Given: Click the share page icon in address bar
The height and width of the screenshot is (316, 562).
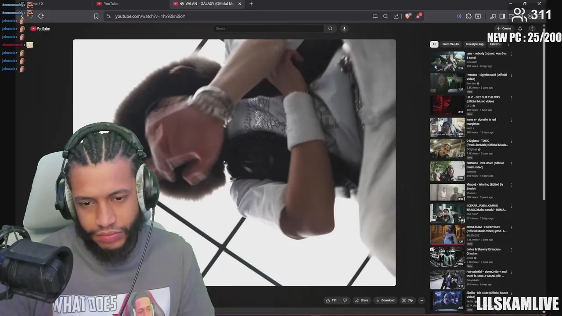Looking at the screenshot, I should (396, 16).
